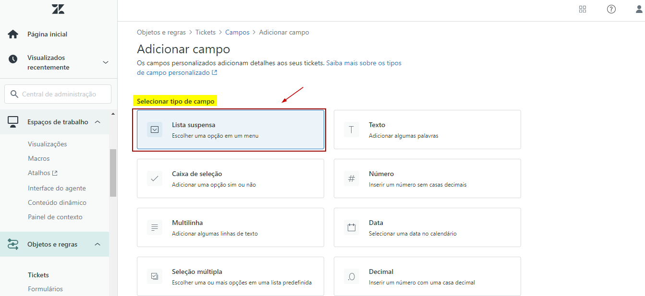Open the Saiba mais custom field link
Image resolution: width=645 pixels, height=296 pixels.
(x=364, y=63)
